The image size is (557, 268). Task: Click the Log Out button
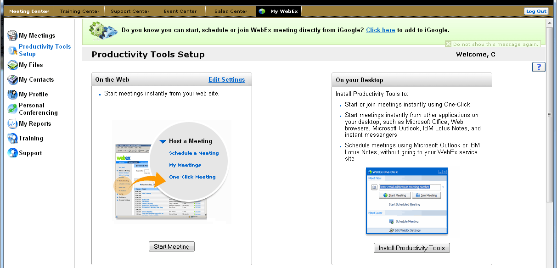536,11
